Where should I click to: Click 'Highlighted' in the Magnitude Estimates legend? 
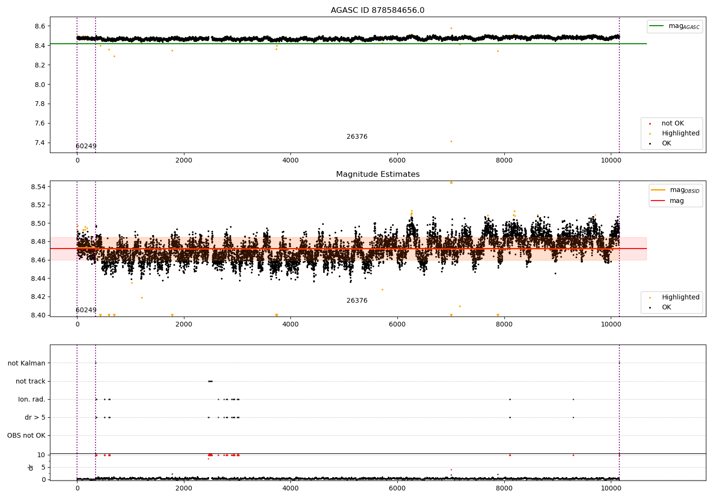pos(674,297)
